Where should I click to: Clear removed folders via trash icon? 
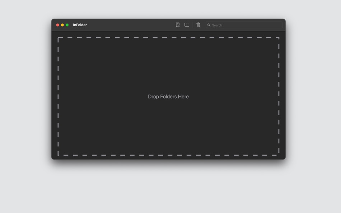tap(198, 25)
